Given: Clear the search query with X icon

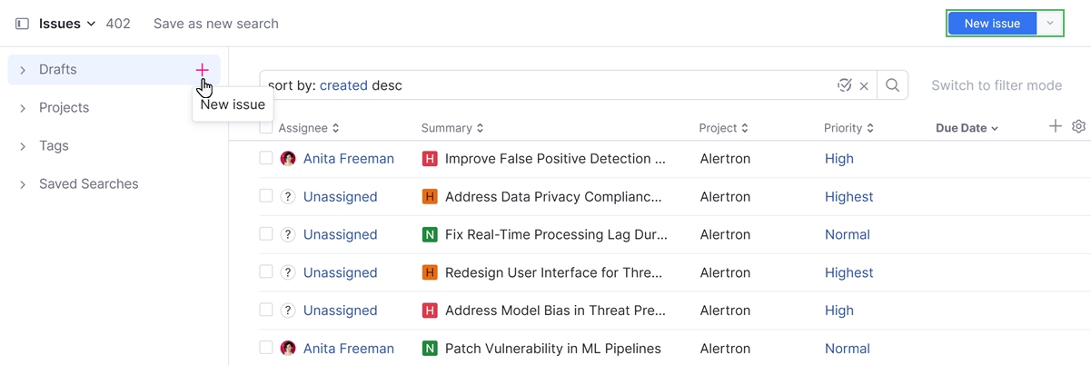Looking at the screenshot, I should pos(864,86).
